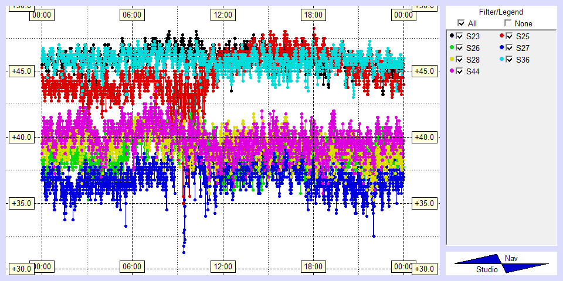Enable the All filter checkbox
563x281 pixels.
click(460, 23)
